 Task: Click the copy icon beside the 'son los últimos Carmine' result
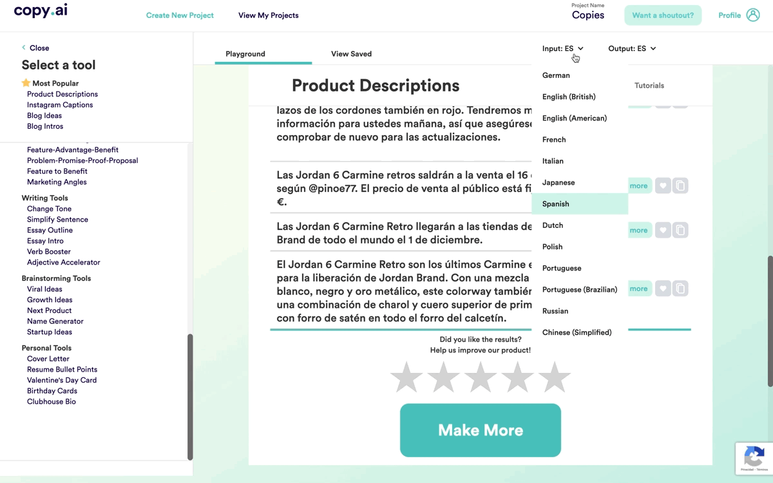(x=680, y=289)
